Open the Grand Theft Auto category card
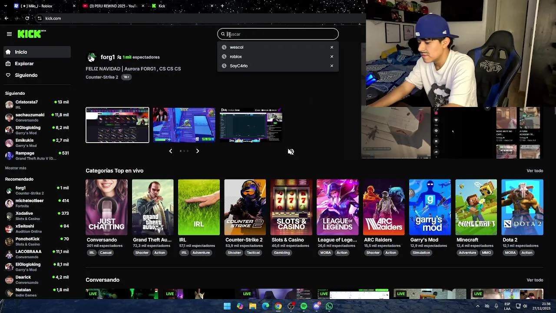 (x=152, y=207)
